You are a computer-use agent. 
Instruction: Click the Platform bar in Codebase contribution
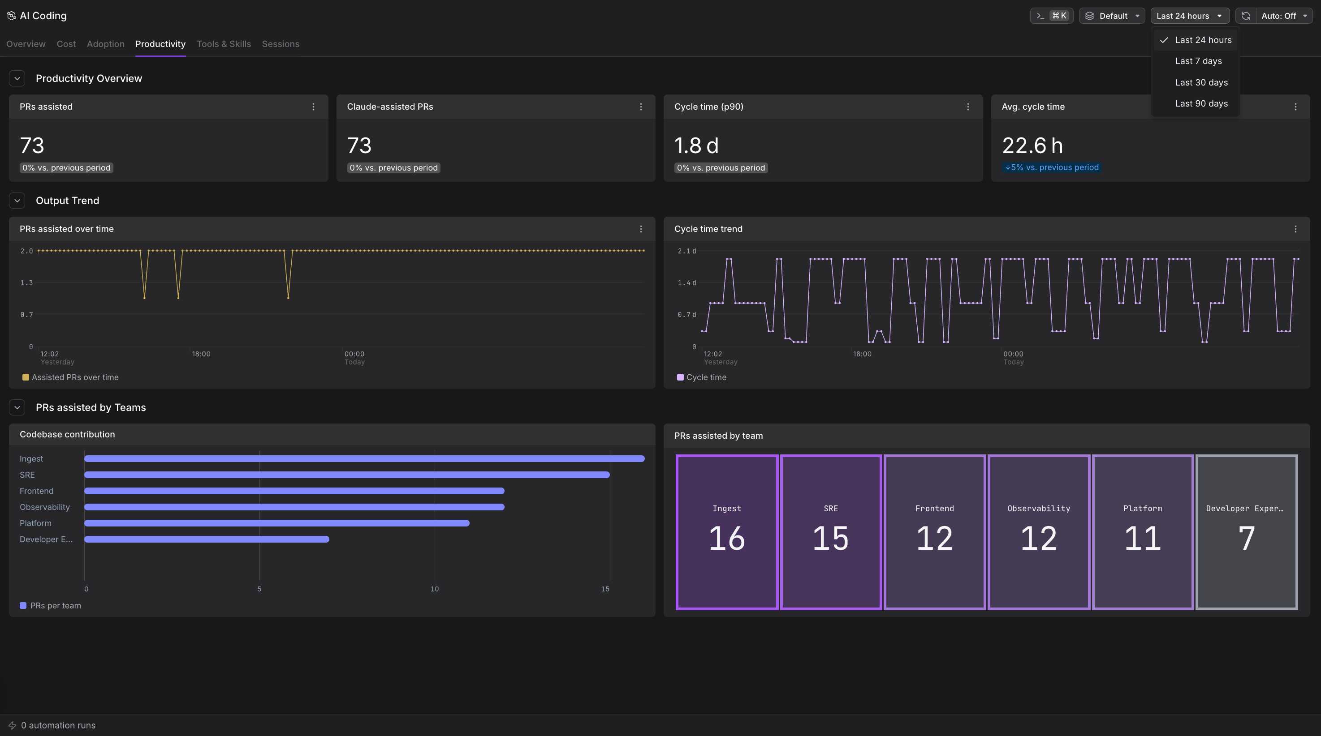(277, 523)
